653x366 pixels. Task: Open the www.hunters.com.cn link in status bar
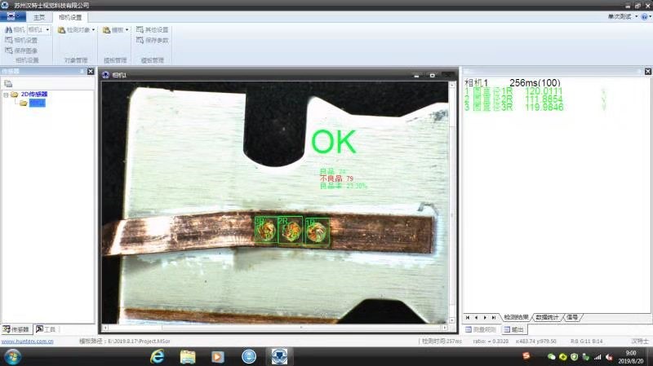[x=27, y=342]
